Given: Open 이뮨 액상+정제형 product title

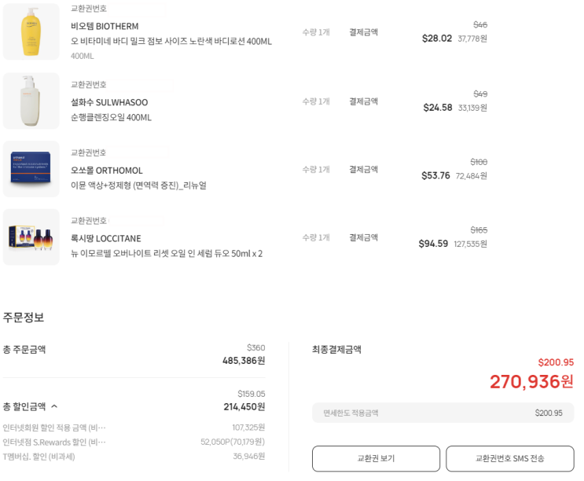Looking at the screenshot, I should click(x=138, y=185).
